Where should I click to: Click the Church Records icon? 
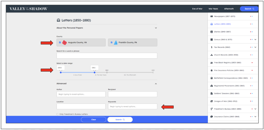(x=212, y=55)
